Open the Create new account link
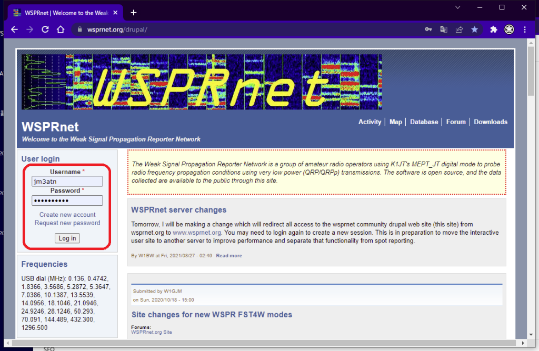Viewport: 539px width, 351px height. tap(67, 214)
